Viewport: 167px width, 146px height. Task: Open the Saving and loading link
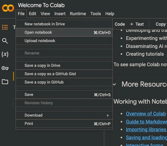[146, 138]
